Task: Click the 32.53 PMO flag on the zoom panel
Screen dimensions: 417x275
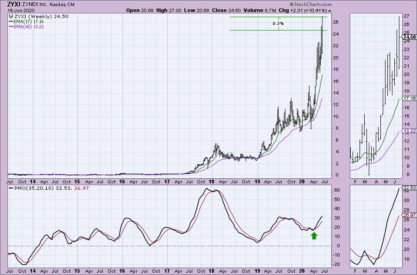Action: click(409, 188)
